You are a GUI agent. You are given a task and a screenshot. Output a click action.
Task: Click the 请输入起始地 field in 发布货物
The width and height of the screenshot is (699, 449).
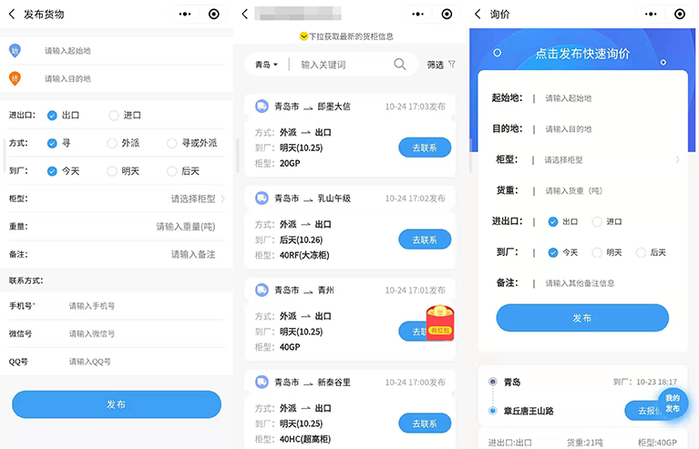[128, 51]
